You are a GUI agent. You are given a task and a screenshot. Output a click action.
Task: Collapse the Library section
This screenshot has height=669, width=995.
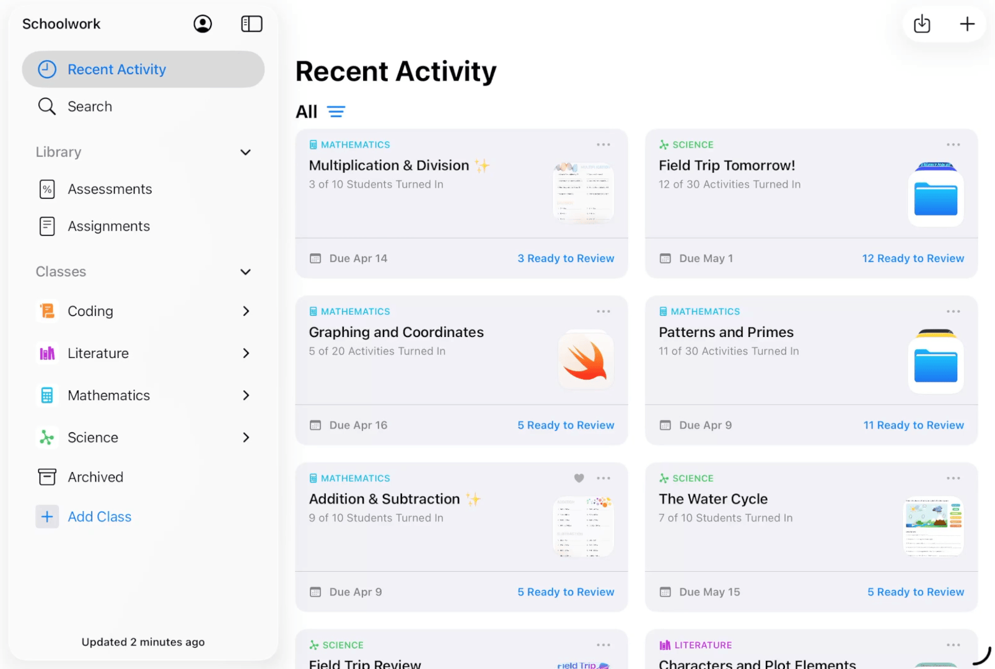coord(245,152)
